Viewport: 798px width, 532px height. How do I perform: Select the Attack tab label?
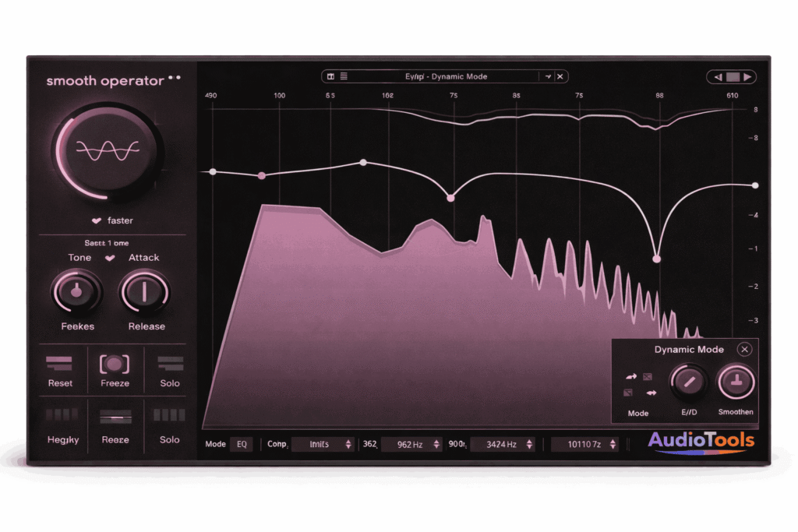tap(143, 257)
